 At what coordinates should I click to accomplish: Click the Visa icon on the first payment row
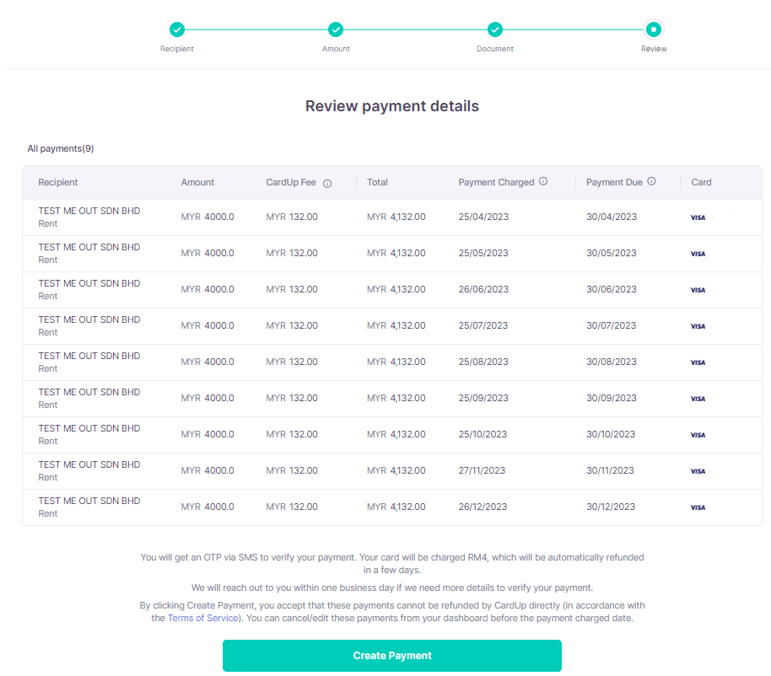pos(698,217)
